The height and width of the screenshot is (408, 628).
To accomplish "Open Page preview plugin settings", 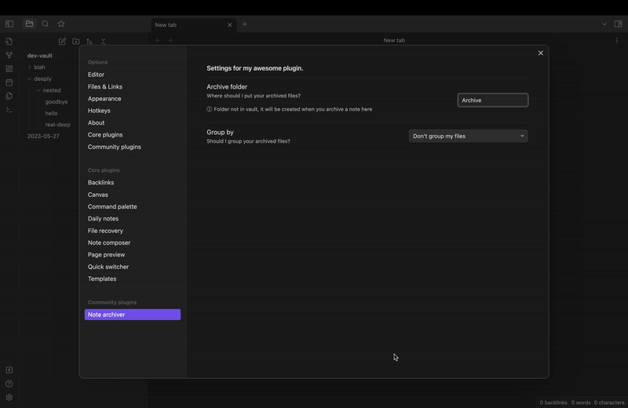I will (x=106, y=254).
